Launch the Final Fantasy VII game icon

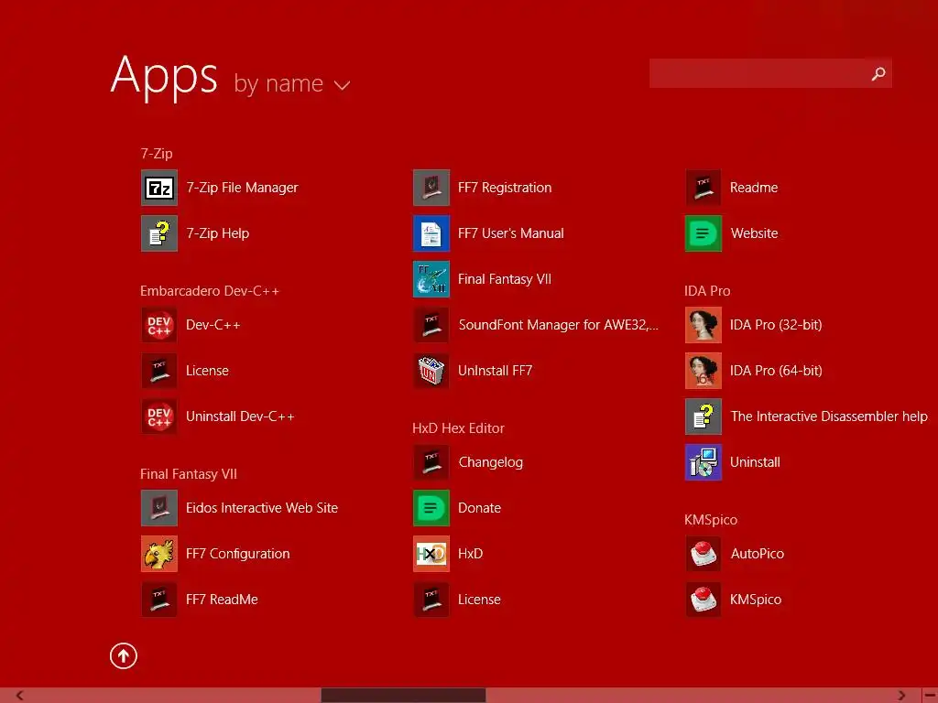click(x=431, y=279)
